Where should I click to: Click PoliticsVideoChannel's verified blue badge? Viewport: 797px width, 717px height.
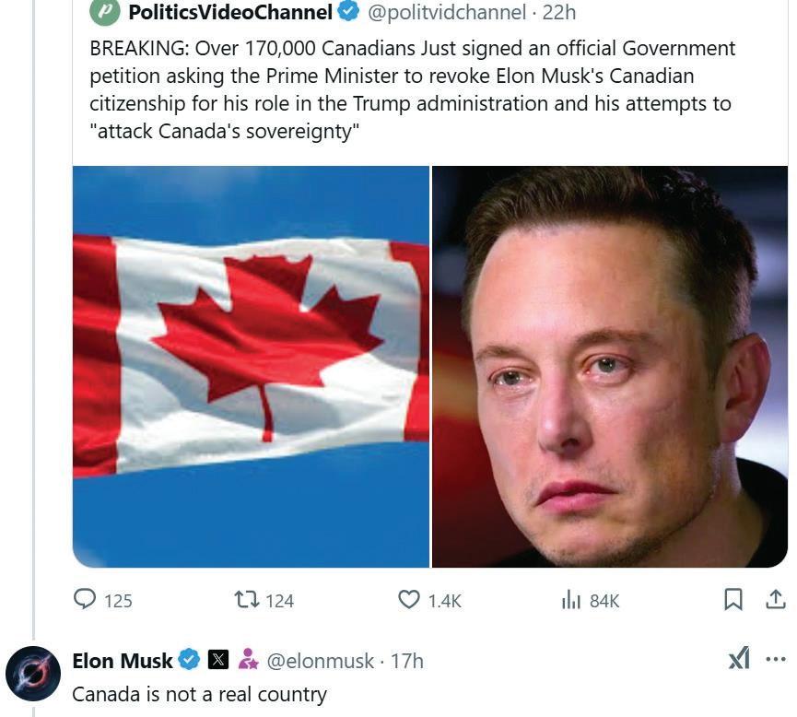tap(348, 13)
